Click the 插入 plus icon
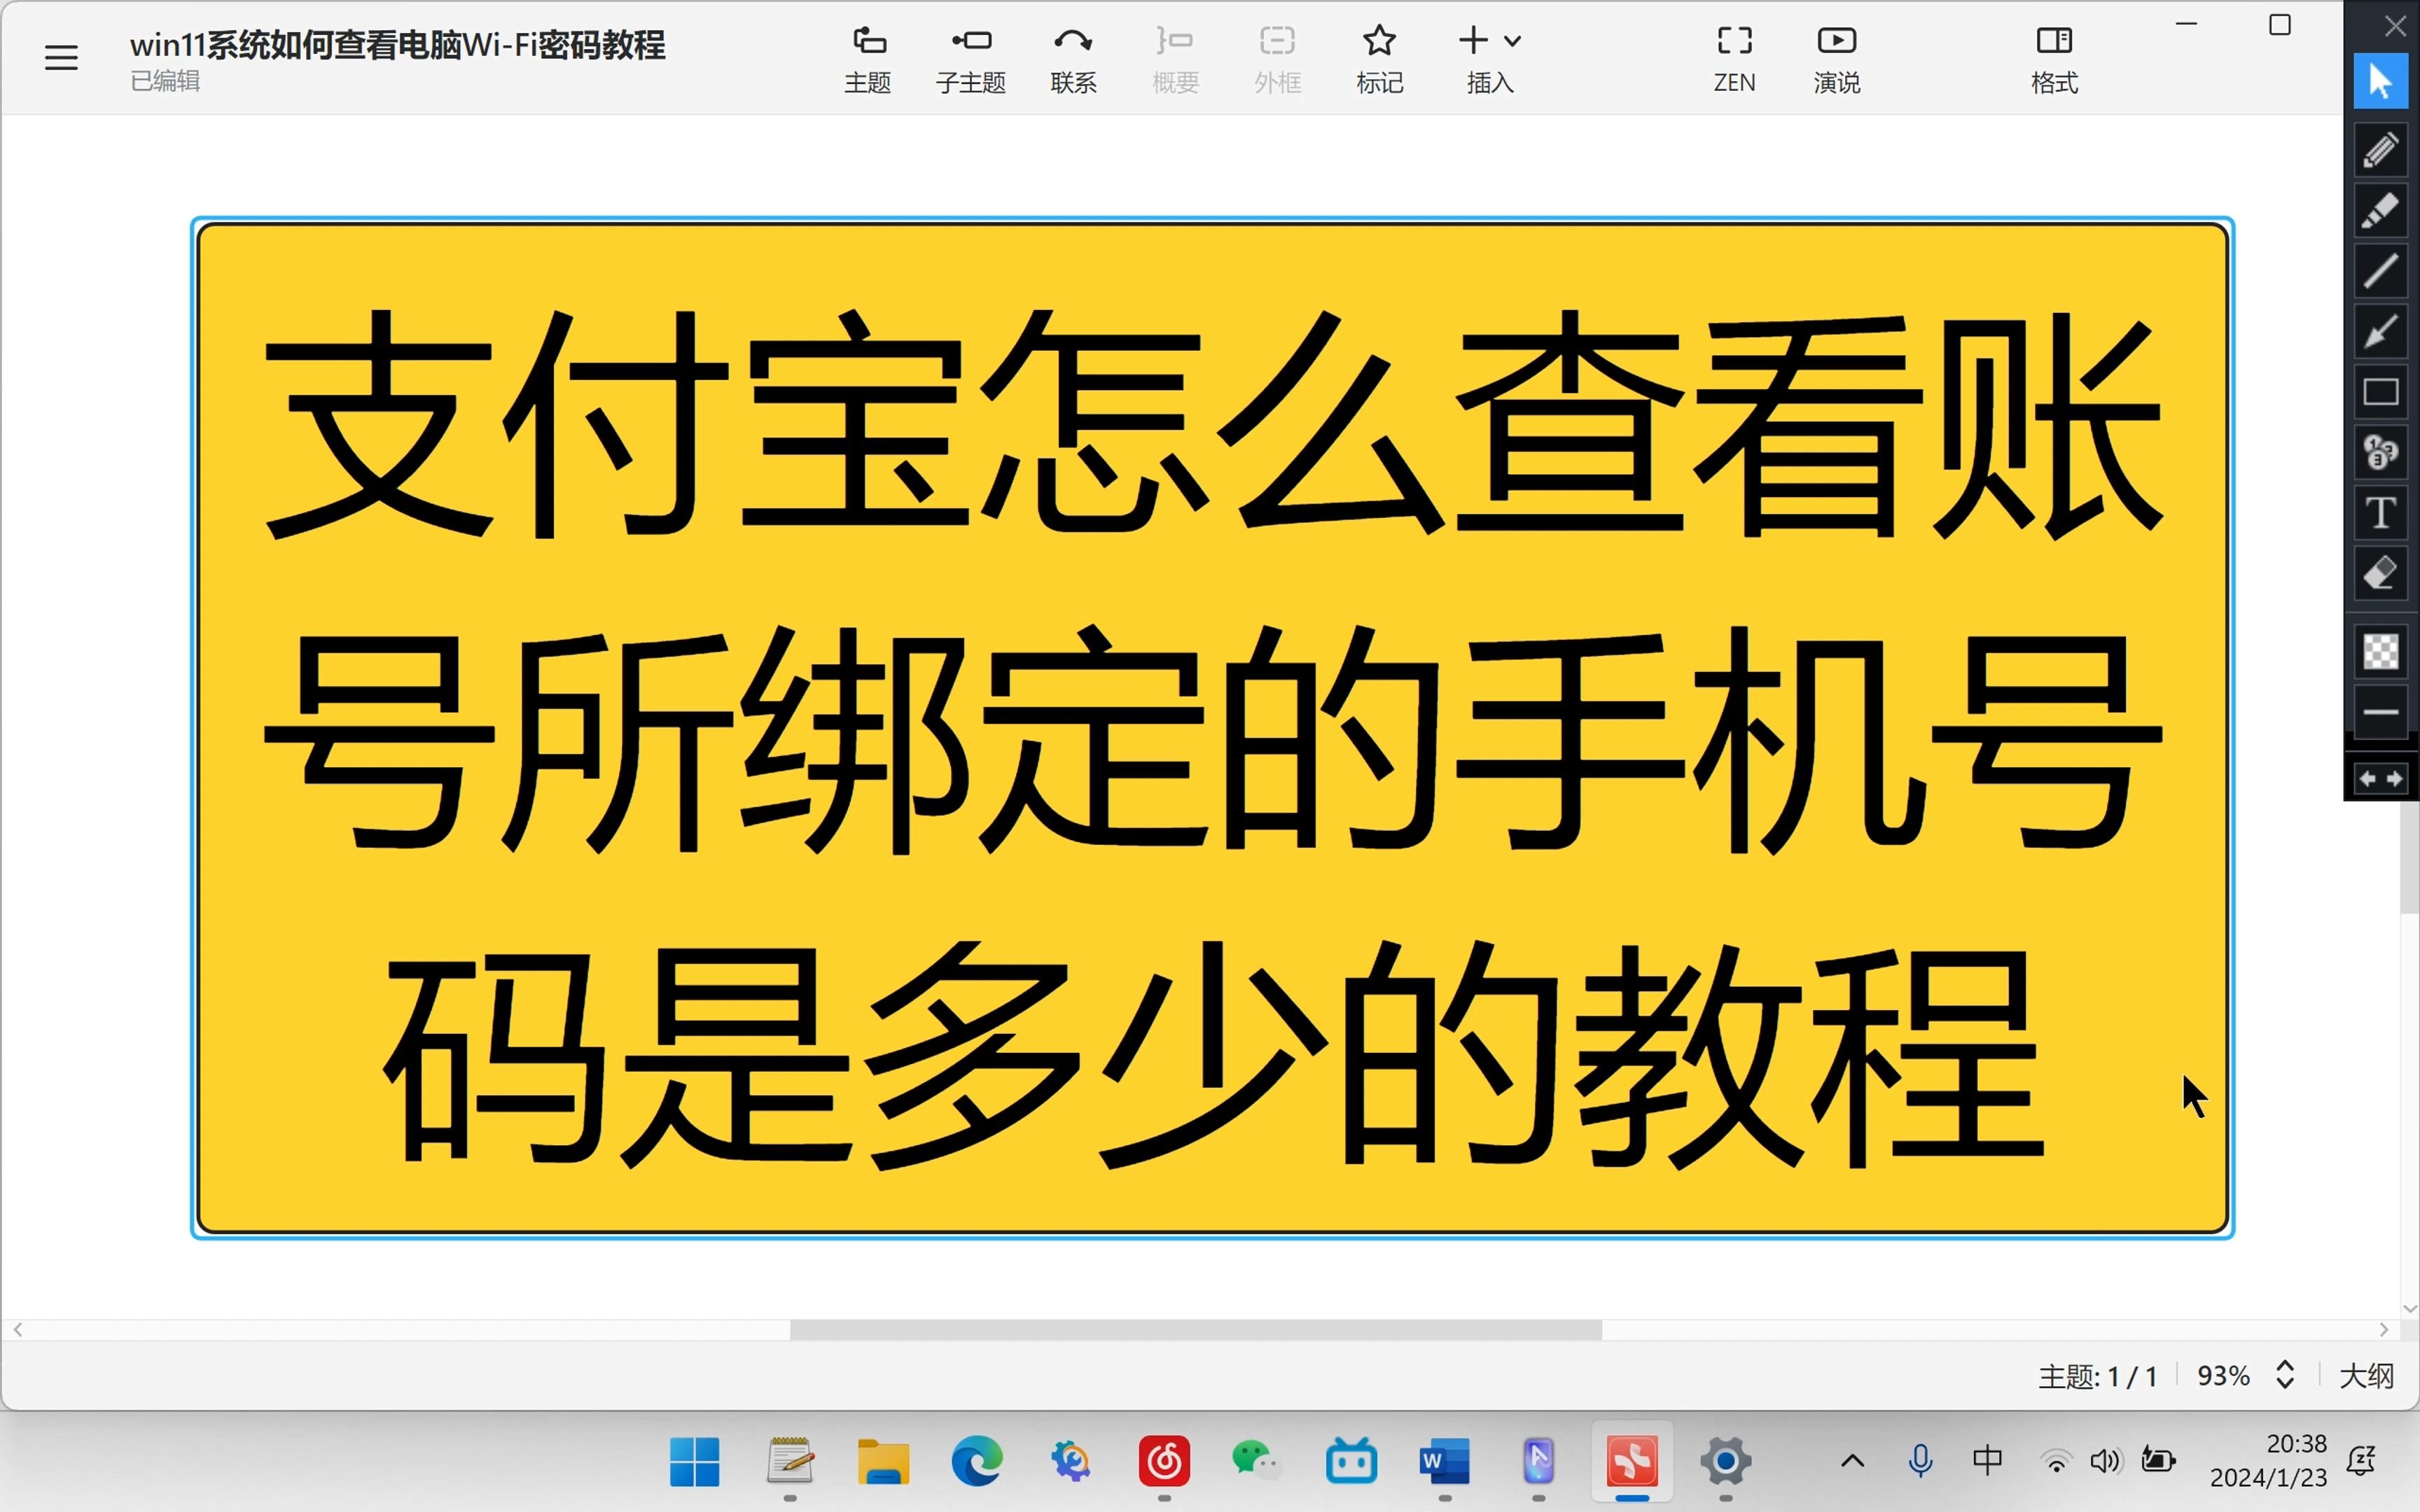Screen dimensions: 2420x1512 tap(1473, 40)
